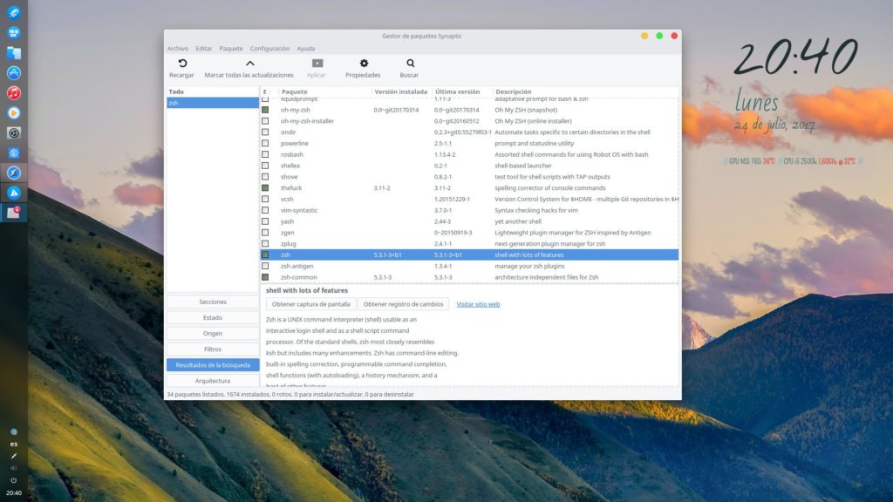Open the Archivo menu

[x=178, y=49]
